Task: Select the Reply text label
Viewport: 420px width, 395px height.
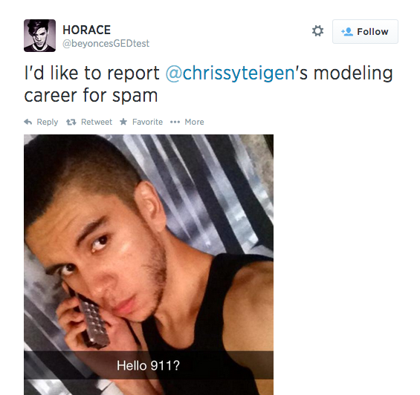Action: 48,122
